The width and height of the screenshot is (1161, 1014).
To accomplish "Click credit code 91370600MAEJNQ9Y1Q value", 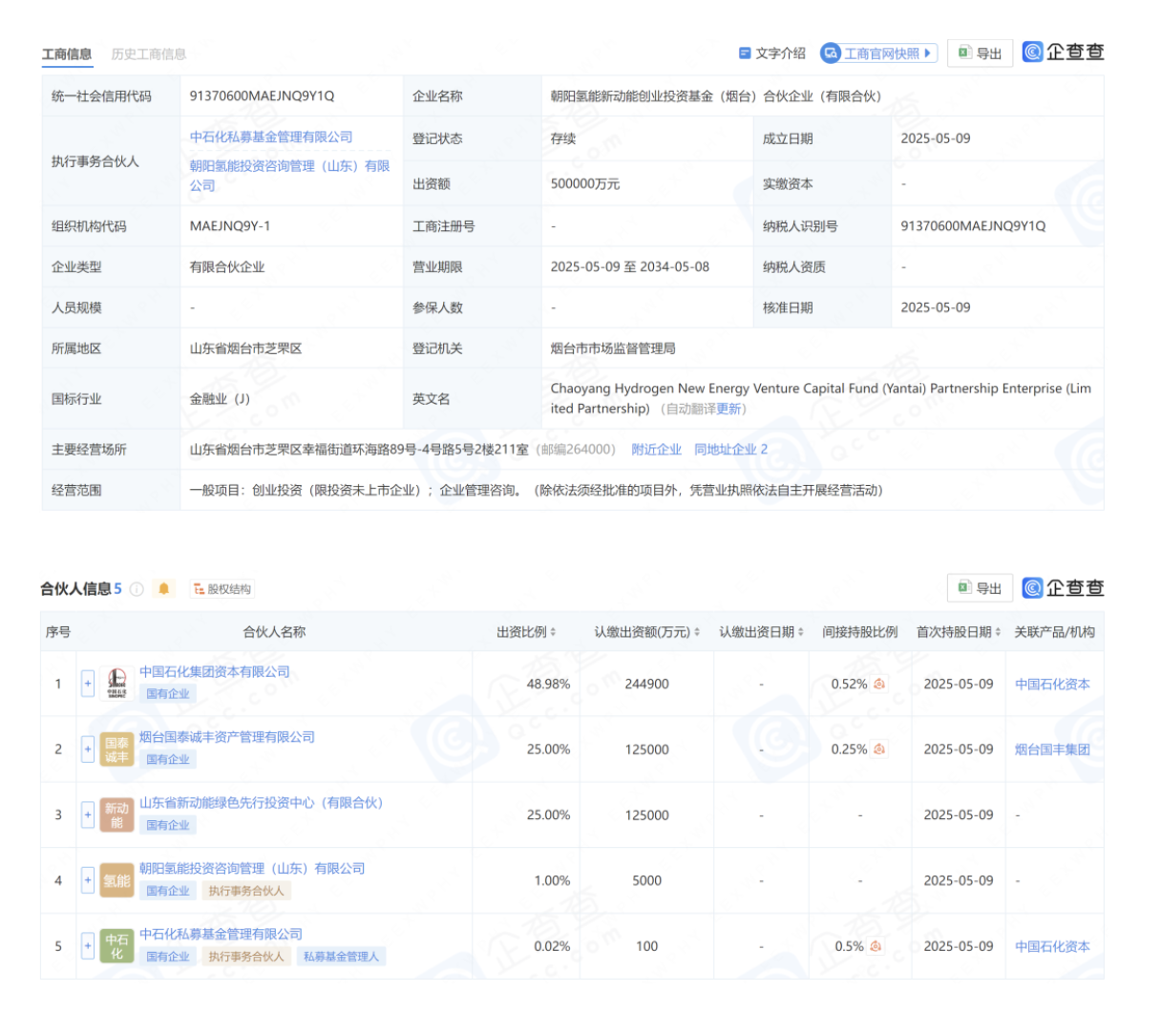I will [x=262, y=96].
